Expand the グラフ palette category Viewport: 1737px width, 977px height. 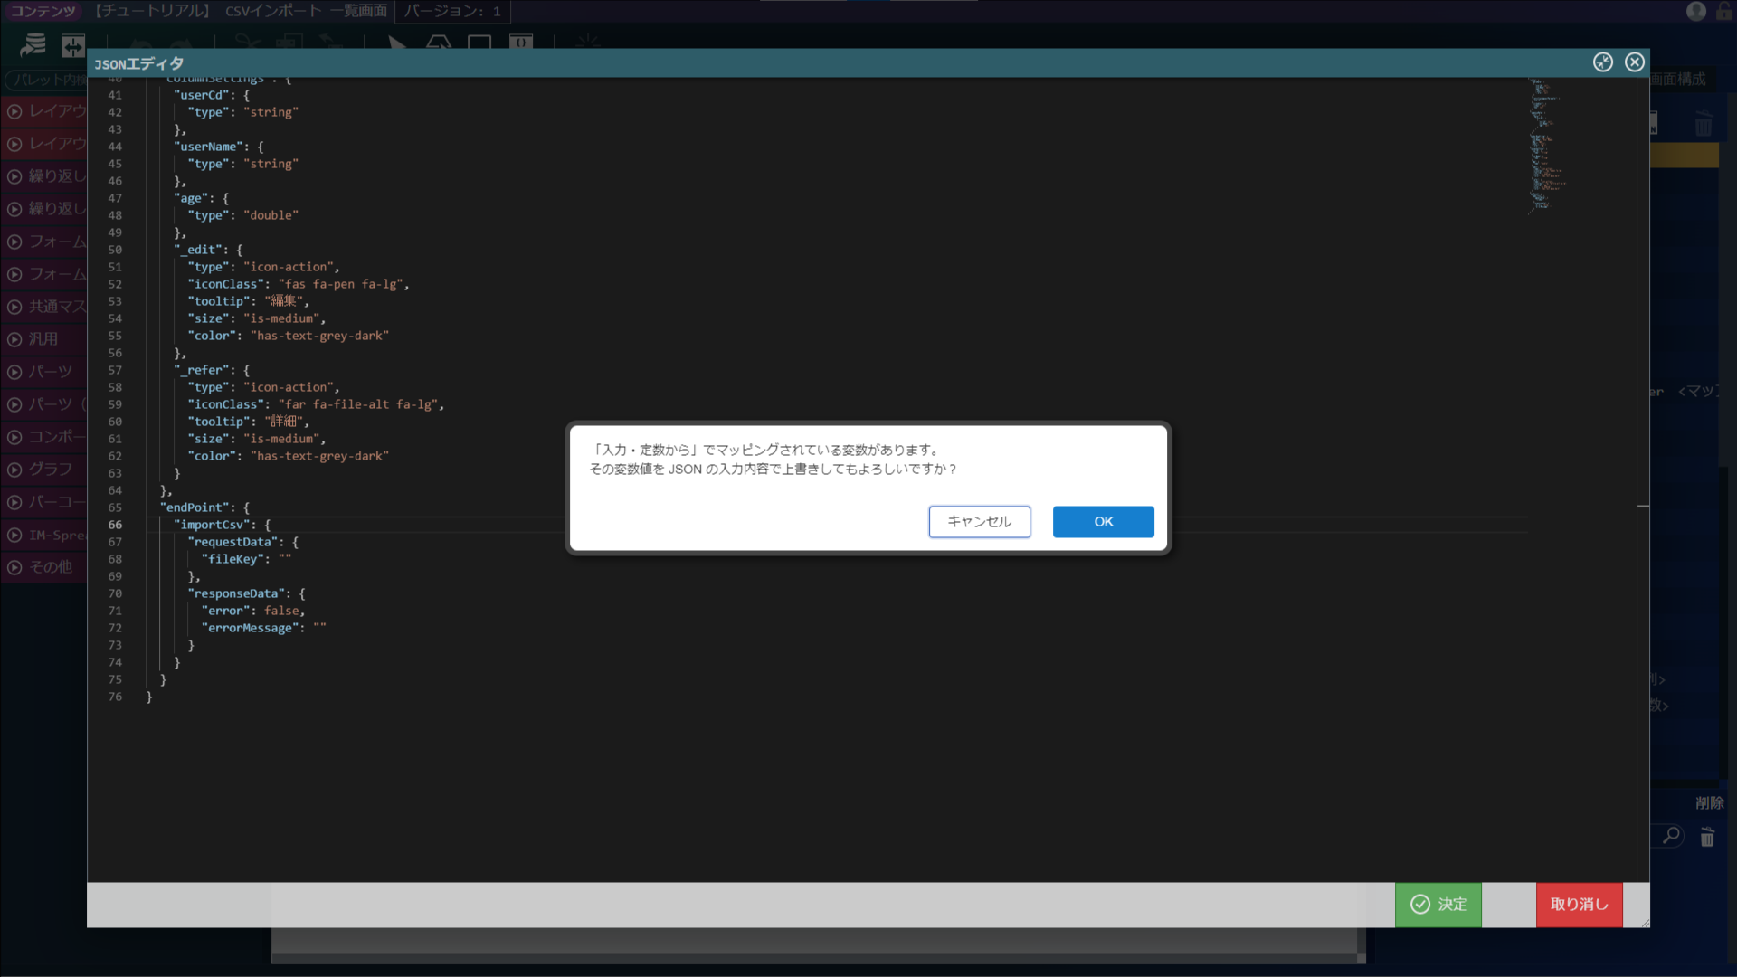click(x=45, y=470)
